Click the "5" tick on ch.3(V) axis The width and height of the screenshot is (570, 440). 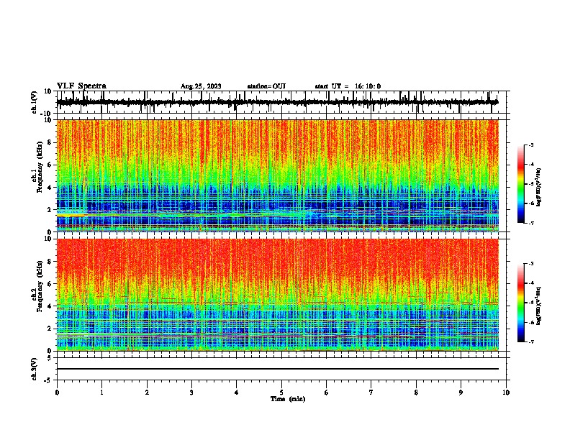[50, 358]
